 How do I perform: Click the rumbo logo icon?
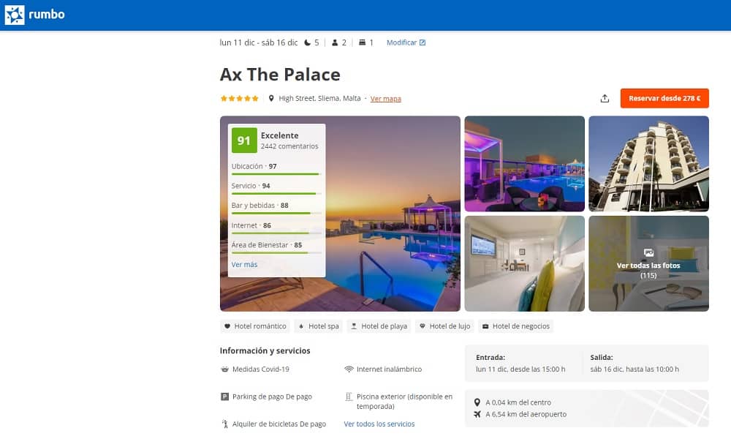tap(15, 15)
